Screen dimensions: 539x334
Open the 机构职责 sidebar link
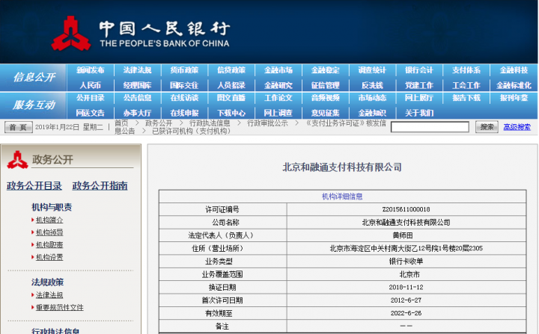click(49, 245)
